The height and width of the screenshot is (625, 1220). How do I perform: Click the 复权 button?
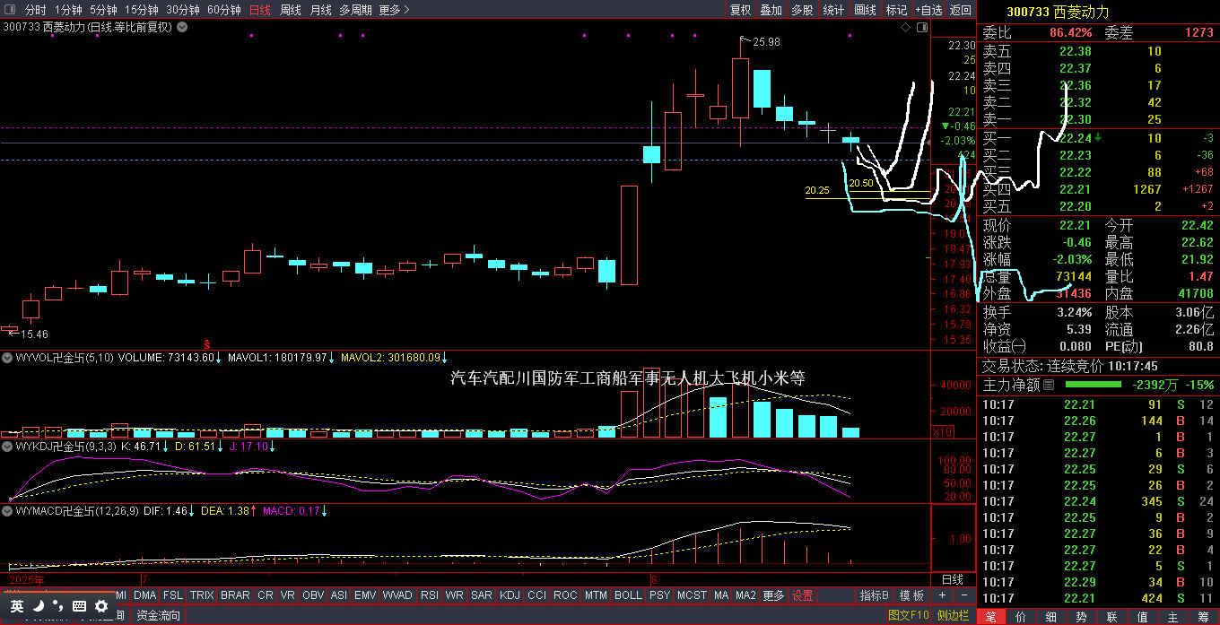click(x=740, y=10)
